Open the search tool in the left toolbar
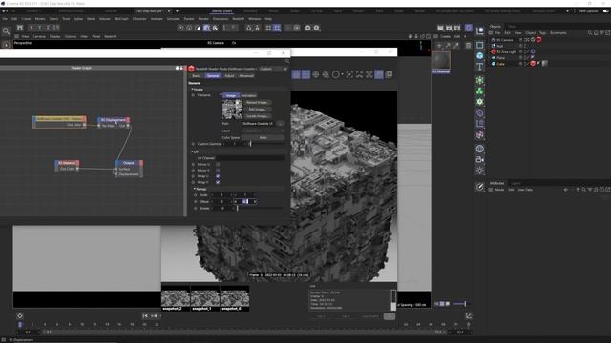The height and width of the screenshot is (343, 611). pyautogui.click(x=6, y=30)
